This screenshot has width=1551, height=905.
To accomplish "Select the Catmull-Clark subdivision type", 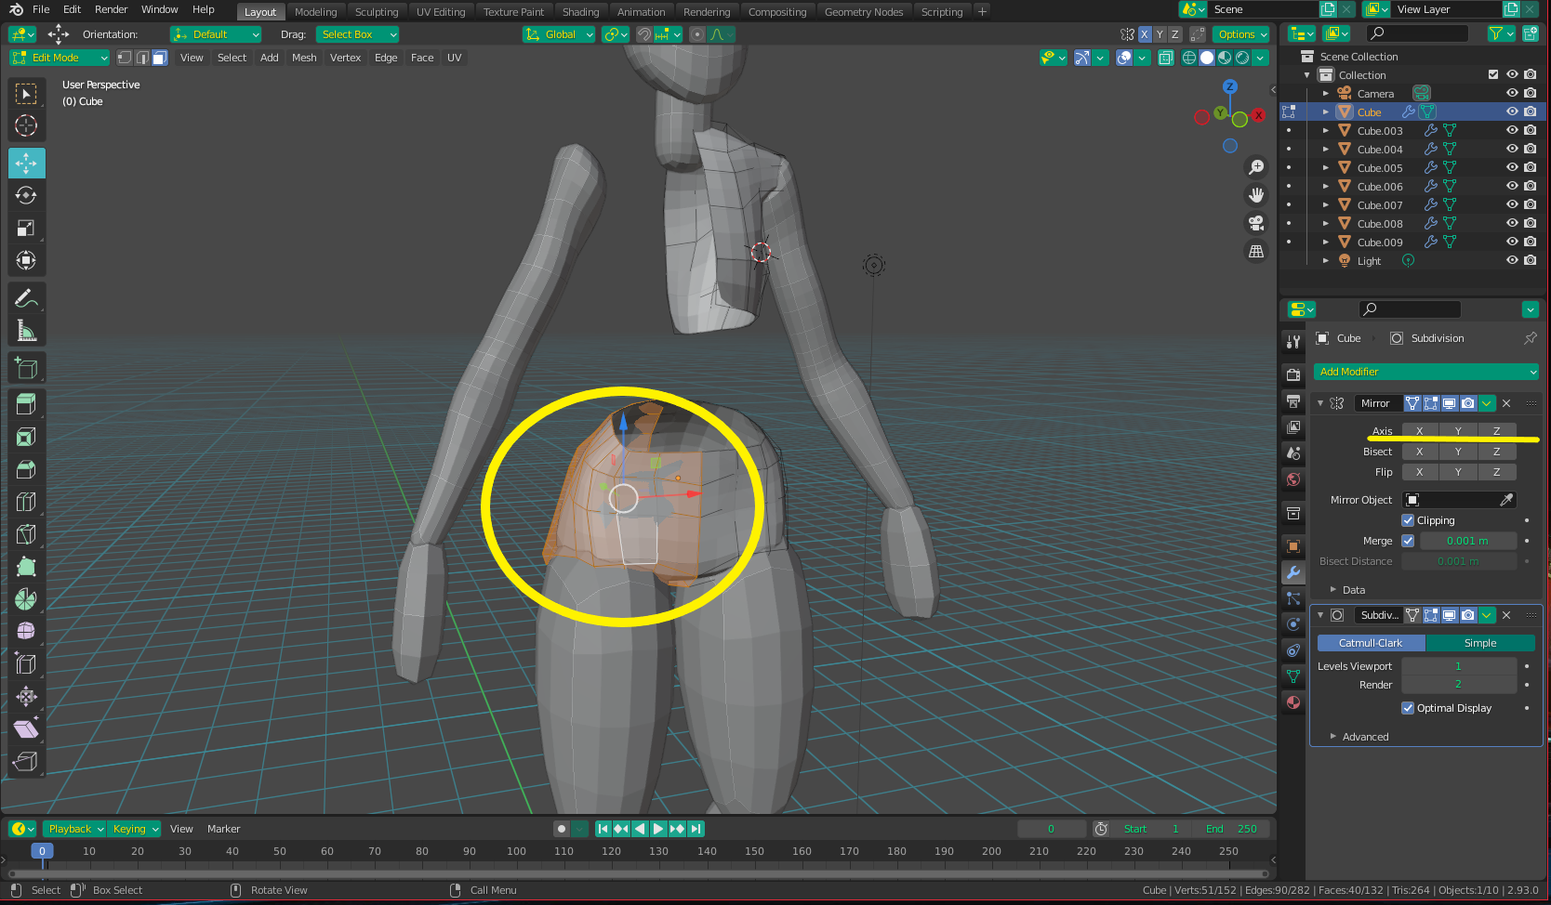I will tap(1371, 643).
